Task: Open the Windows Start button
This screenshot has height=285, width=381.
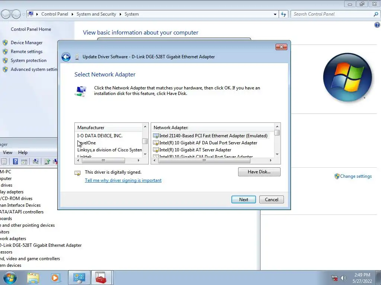Action: point(10,278)
